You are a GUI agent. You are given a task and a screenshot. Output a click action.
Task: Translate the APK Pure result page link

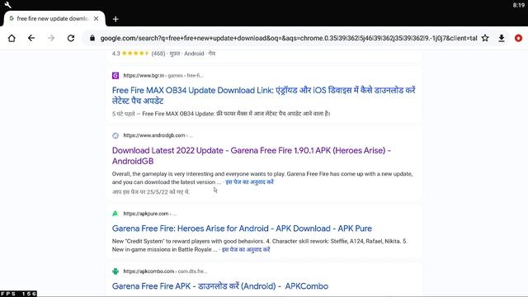[x=246, y=249]
